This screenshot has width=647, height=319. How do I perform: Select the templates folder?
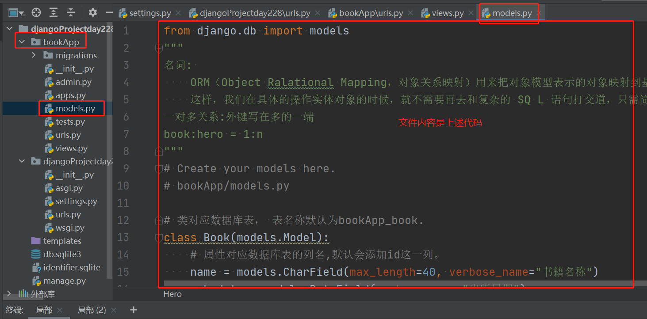click(62, 241)
